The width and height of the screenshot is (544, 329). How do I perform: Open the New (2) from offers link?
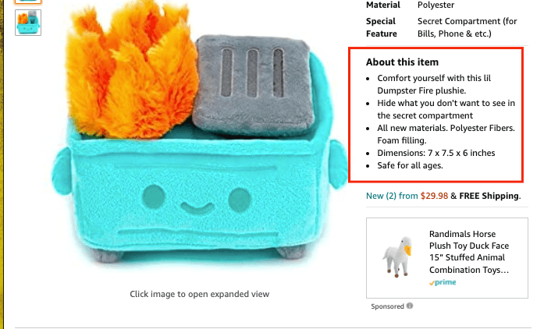(x=392, y=196)
